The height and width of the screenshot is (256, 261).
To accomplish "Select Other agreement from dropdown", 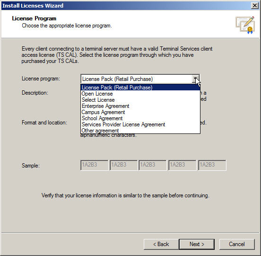I will click(140, 131).
